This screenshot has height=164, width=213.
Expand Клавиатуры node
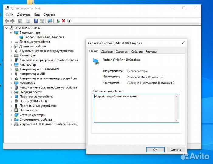pyautogui.click(x=11, y=56)
